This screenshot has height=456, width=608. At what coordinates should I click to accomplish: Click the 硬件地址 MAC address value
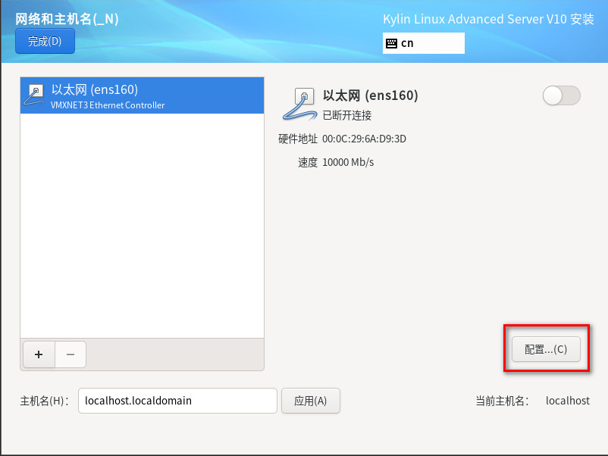point(364,139)
